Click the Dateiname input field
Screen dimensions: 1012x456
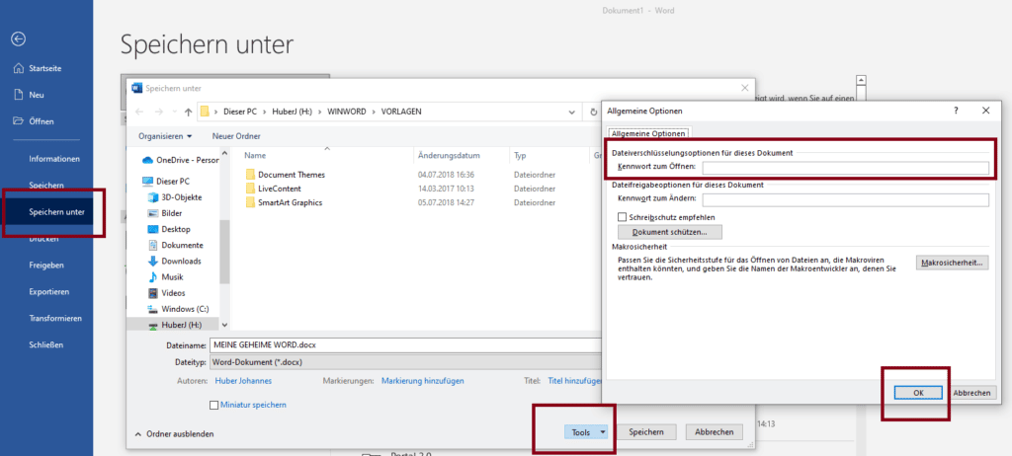click(x=406, y=345)
